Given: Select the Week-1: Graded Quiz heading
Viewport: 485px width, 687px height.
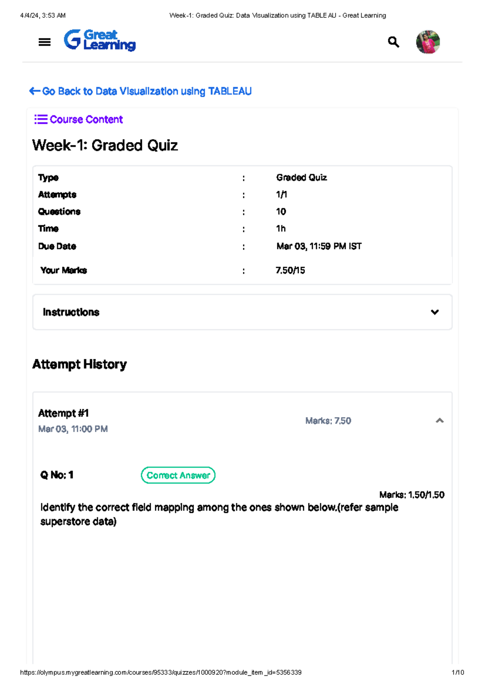Looking at the screenshot, I should pos(105,145).
